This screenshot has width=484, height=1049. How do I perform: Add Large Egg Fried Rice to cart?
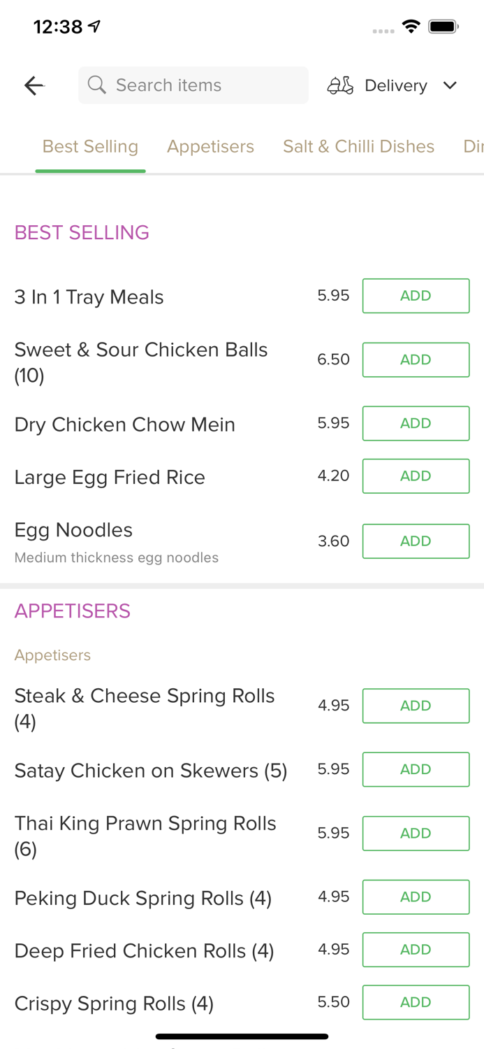(x=416, y=476)
